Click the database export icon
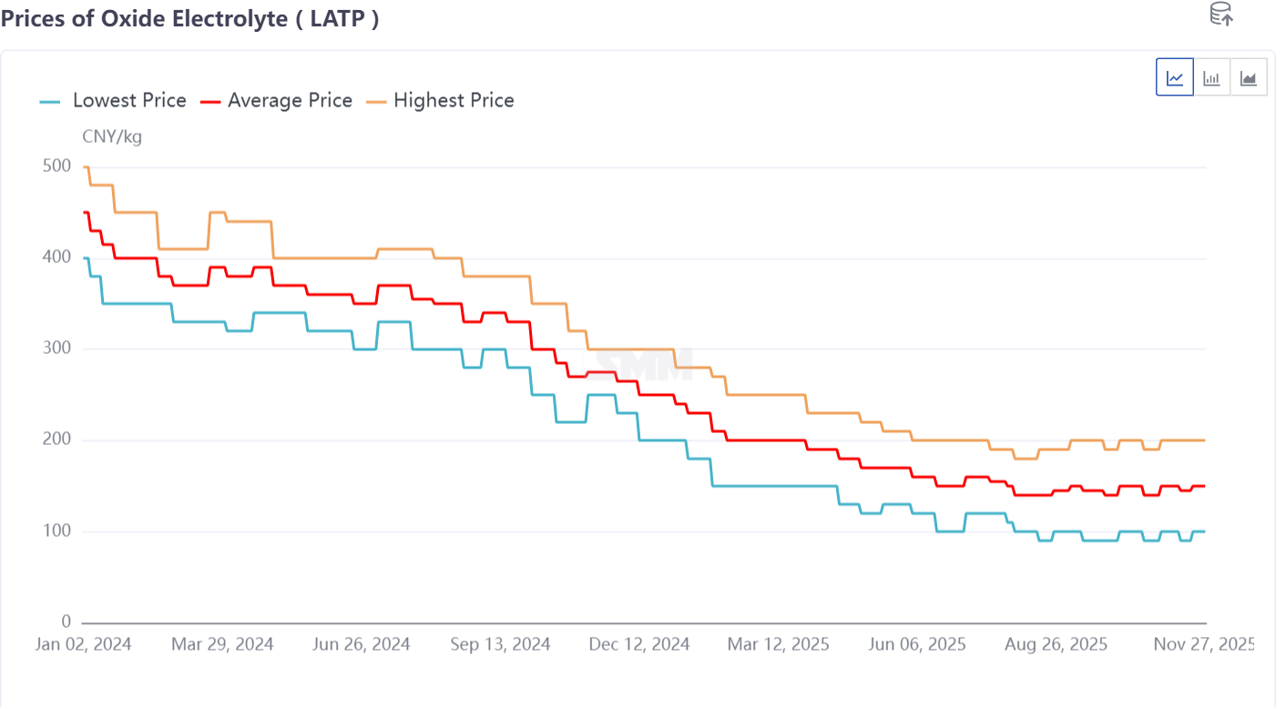This screenshot has width=1276, height=707. [1220, 14]
